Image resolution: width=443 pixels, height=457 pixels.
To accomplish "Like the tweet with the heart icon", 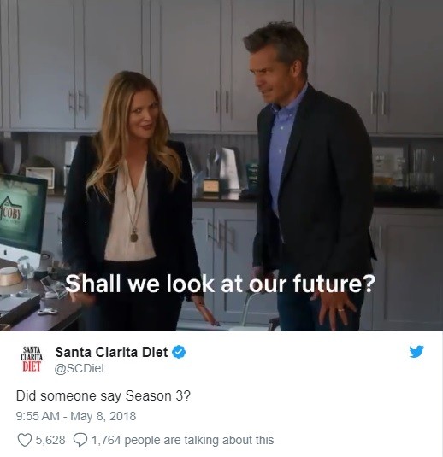I will (x=25, y=440).
